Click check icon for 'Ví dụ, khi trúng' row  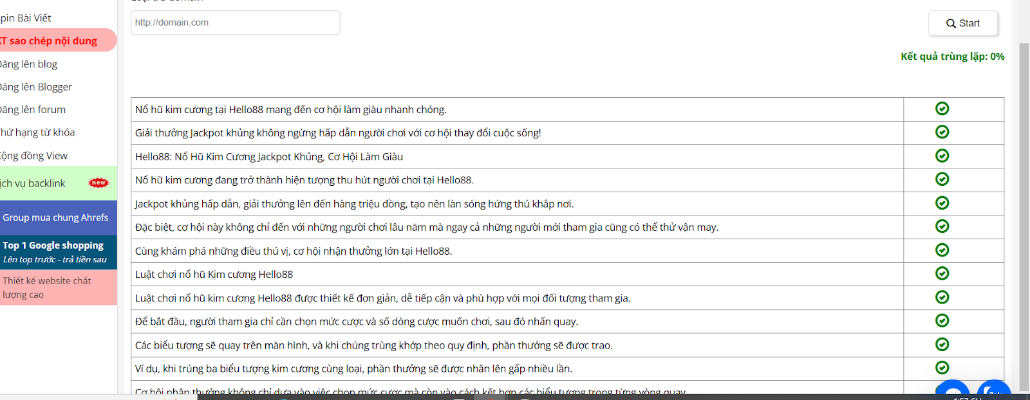point(942,367)
